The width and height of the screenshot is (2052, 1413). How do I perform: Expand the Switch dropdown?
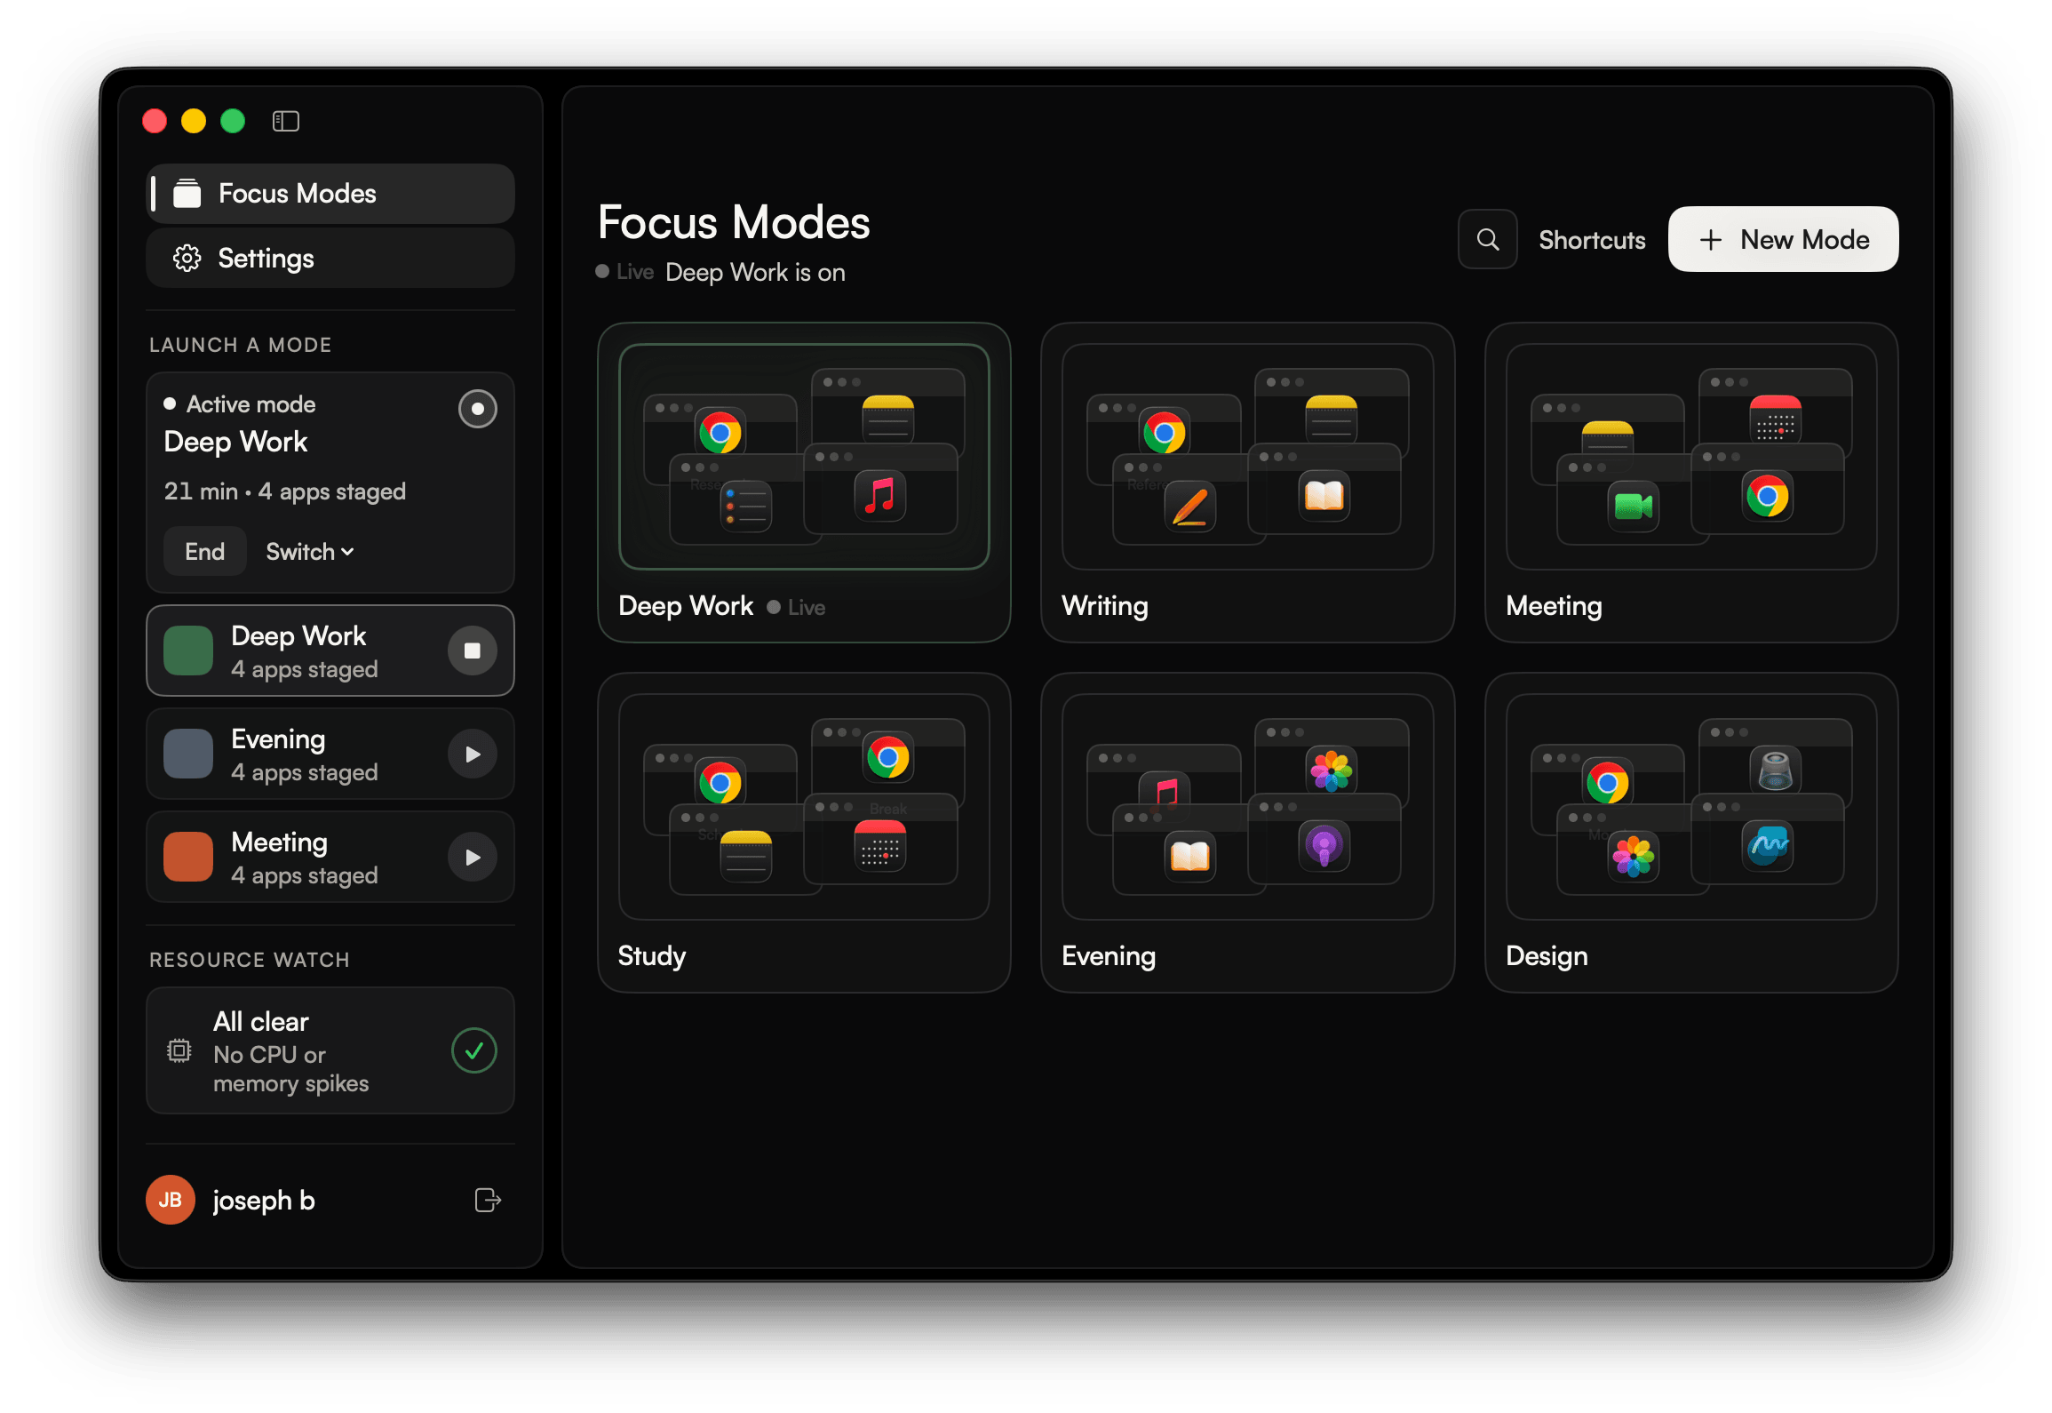pos(310,552)
